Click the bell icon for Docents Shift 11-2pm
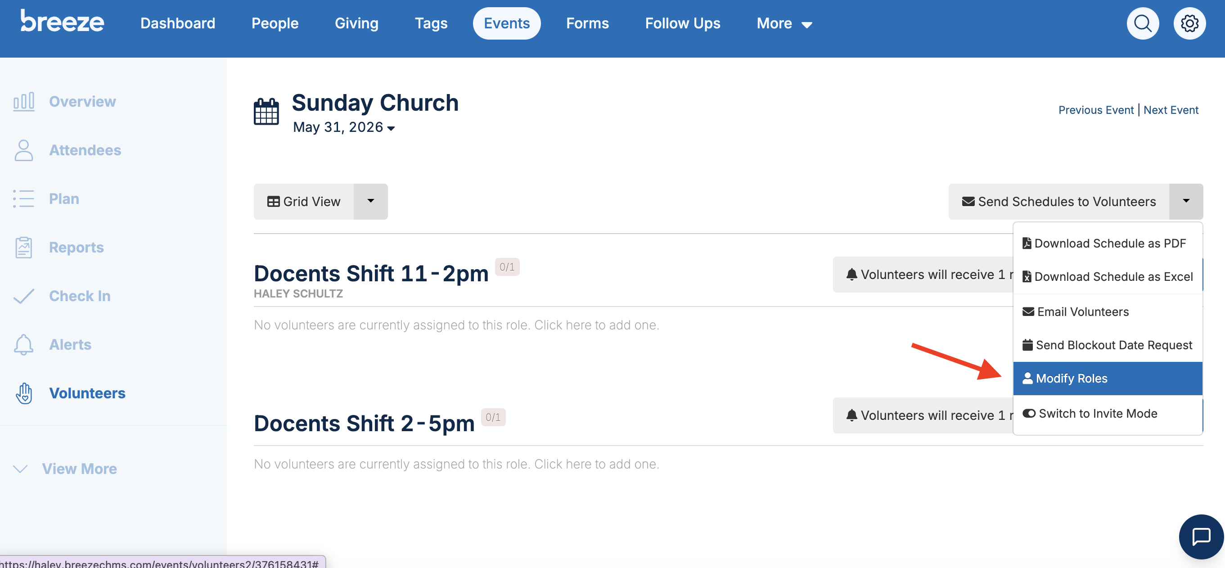The width and height of the screenshot is (1225, 568). coord(852,275)
